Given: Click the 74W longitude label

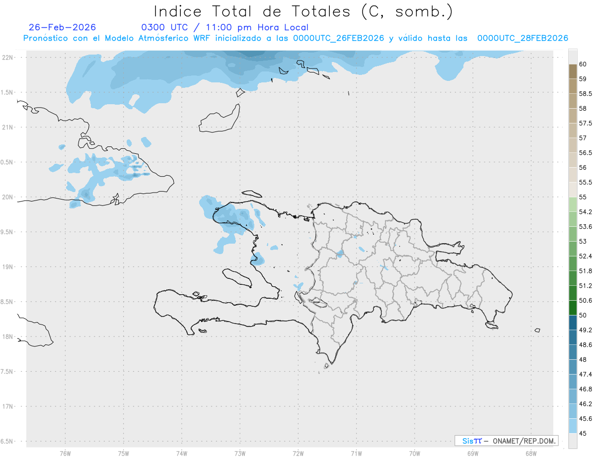Looking at the screenshot, I should pos(181,453).
